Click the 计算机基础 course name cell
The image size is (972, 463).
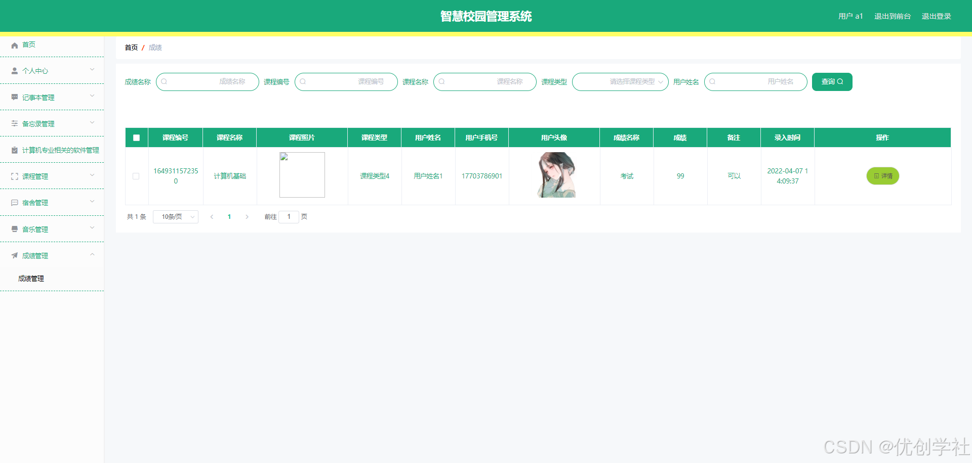pyautogui.click(x=230, y=176)
